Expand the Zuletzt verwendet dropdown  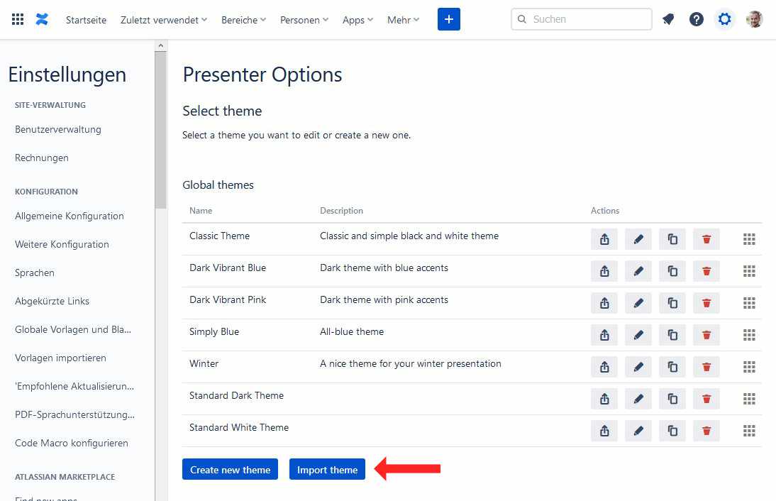[x=164, y=20]
